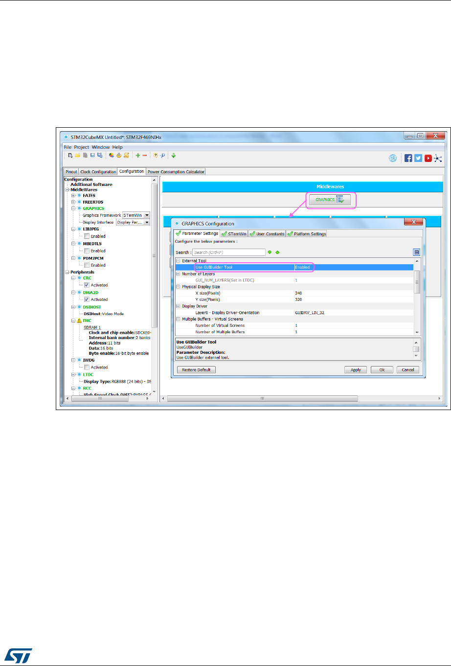
Task: Uncheck the CRC Activated checkbox
Action: point(87,285)
